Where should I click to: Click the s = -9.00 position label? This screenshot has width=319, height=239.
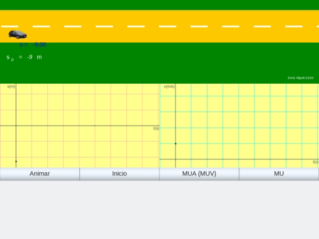pyautogui.click(x=33, y=45)
